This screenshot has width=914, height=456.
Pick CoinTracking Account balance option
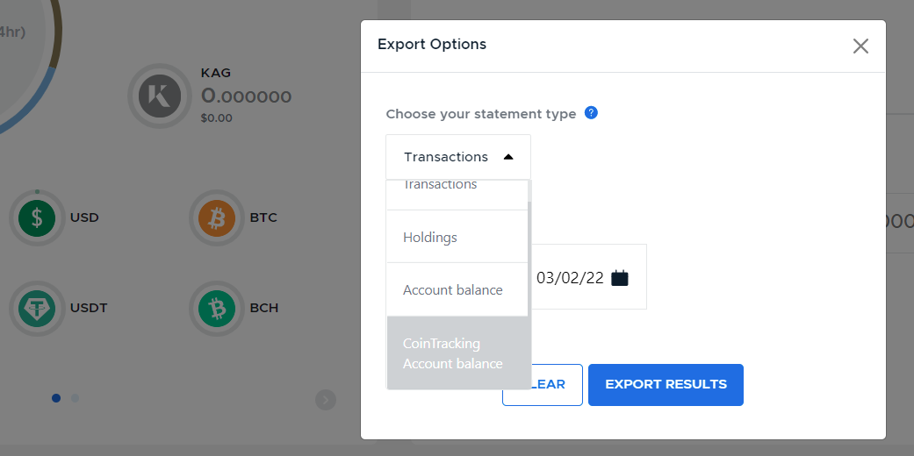pos(458,353)
